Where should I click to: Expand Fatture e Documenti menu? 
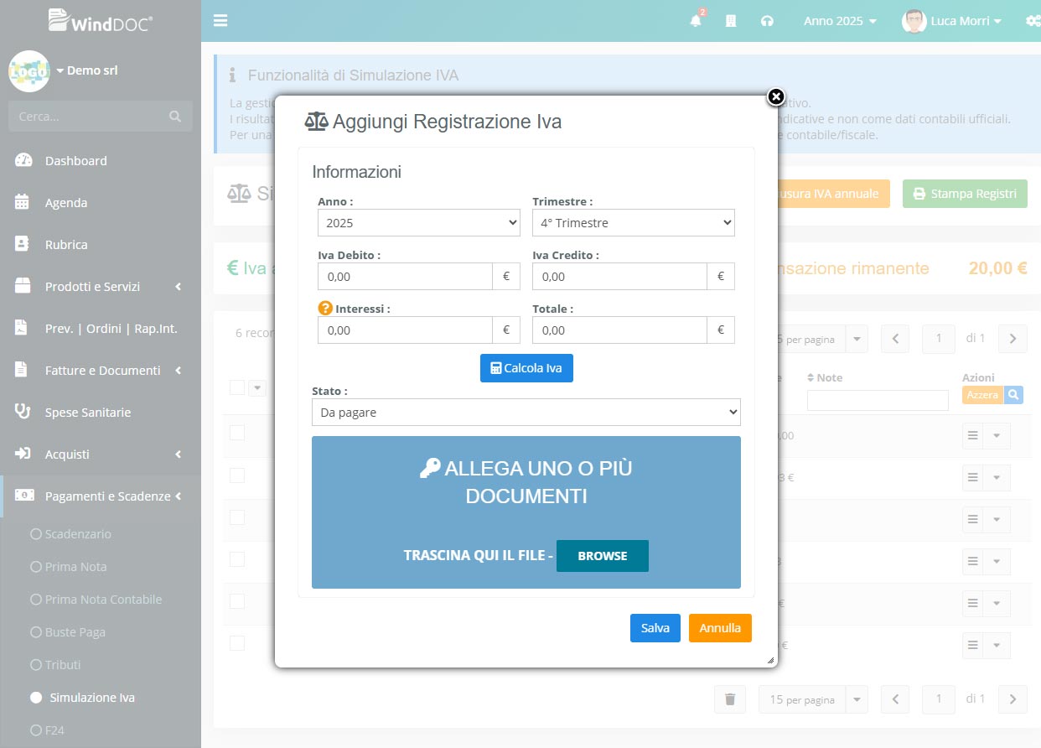coord(101,371)
